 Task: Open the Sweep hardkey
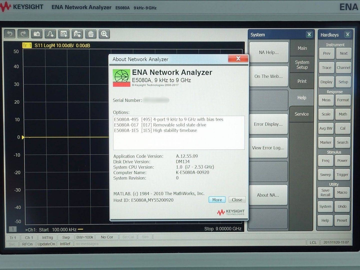pos(325,174)
